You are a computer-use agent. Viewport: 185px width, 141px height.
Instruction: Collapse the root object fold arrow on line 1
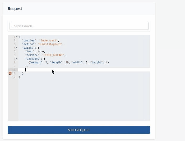coord(17,37)
